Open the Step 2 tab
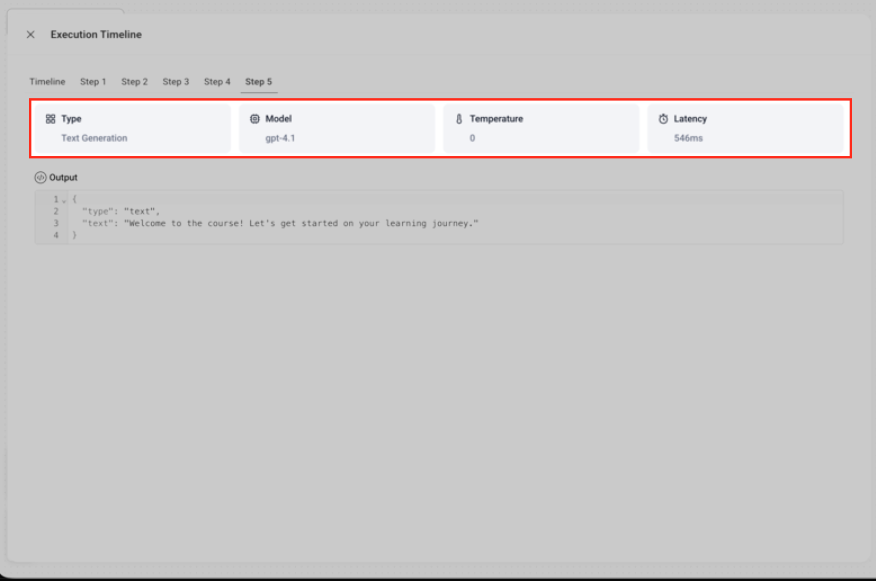This screenshot has width=876, height=581. (134, 82)
